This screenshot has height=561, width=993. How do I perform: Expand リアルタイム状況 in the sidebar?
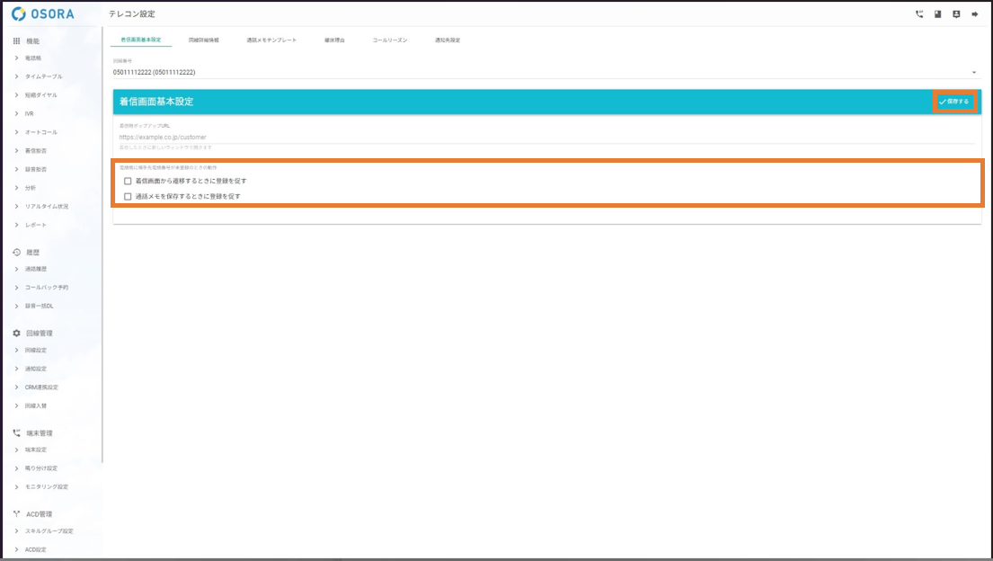(x=46, y=207)
